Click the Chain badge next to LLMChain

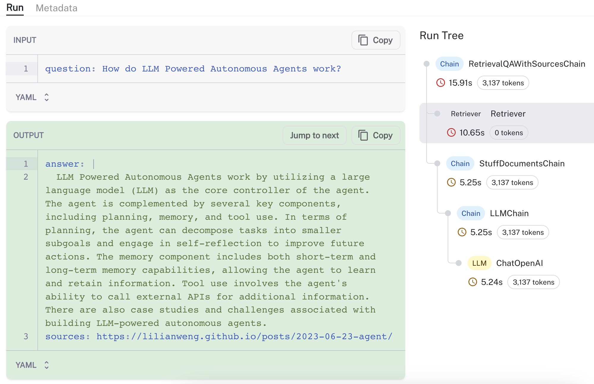pyautogui.click(x=471, y=213)
